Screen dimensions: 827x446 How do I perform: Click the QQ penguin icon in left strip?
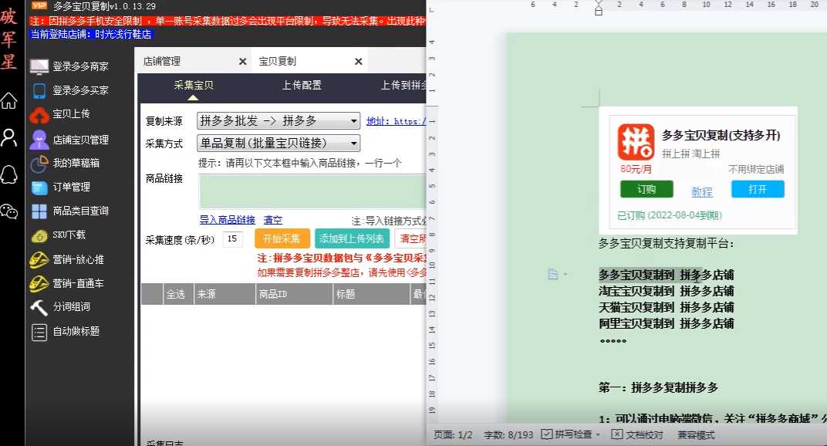click(x=9, y=174)
